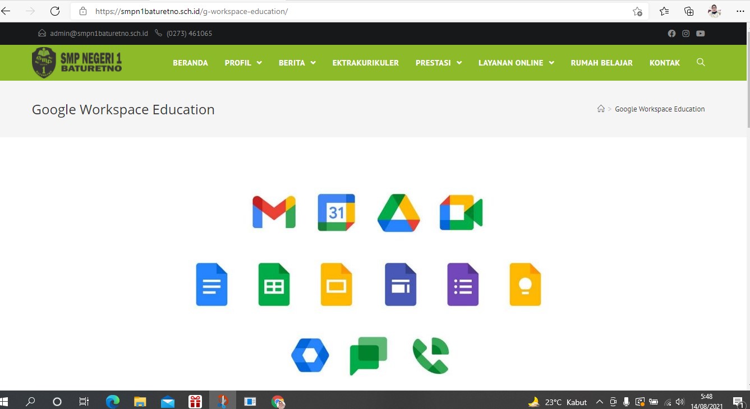
Task: Open Microsoft Edge from taskbar
Action: click(113, 401)
